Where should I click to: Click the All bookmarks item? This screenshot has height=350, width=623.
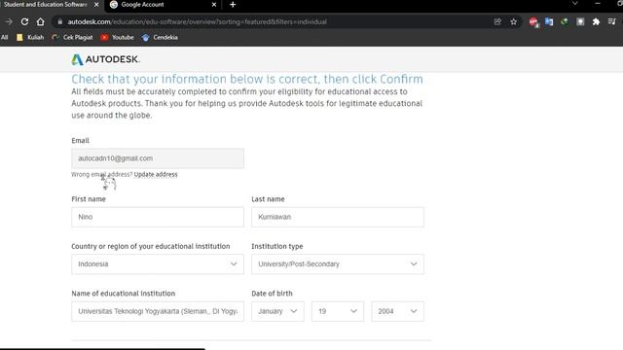5,37
